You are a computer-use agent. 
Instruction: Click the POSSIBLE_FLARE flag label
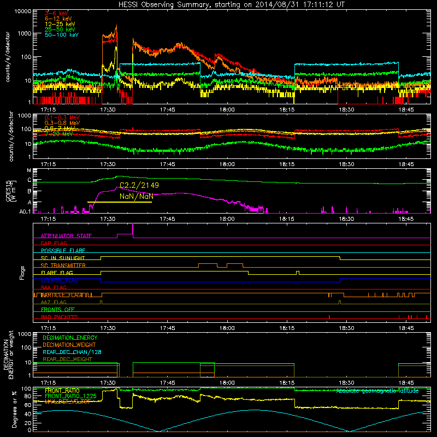point(63,251)
